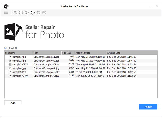
Task: Click the activation/register icon in toolbar
Action: pyautogui.click(x=15, y=13)
